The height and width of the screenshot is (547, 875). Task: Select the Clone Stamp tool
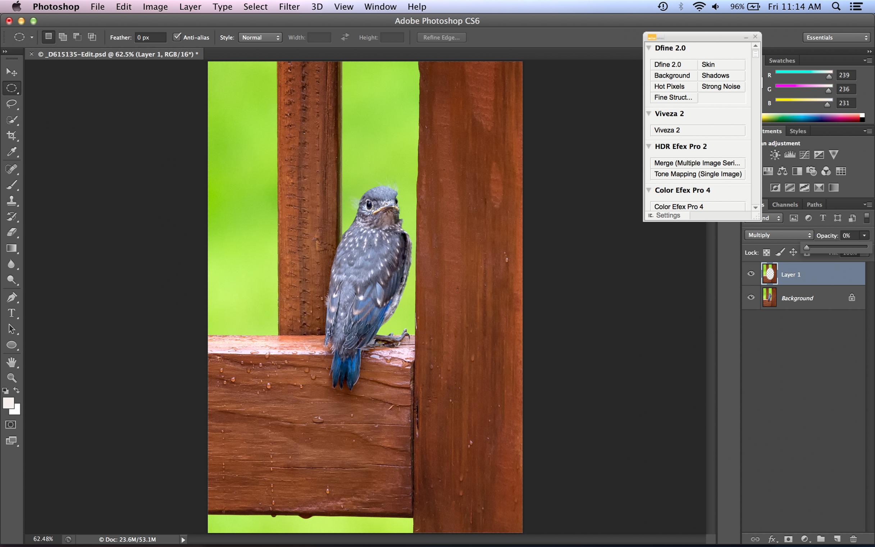tap(12, 200)
